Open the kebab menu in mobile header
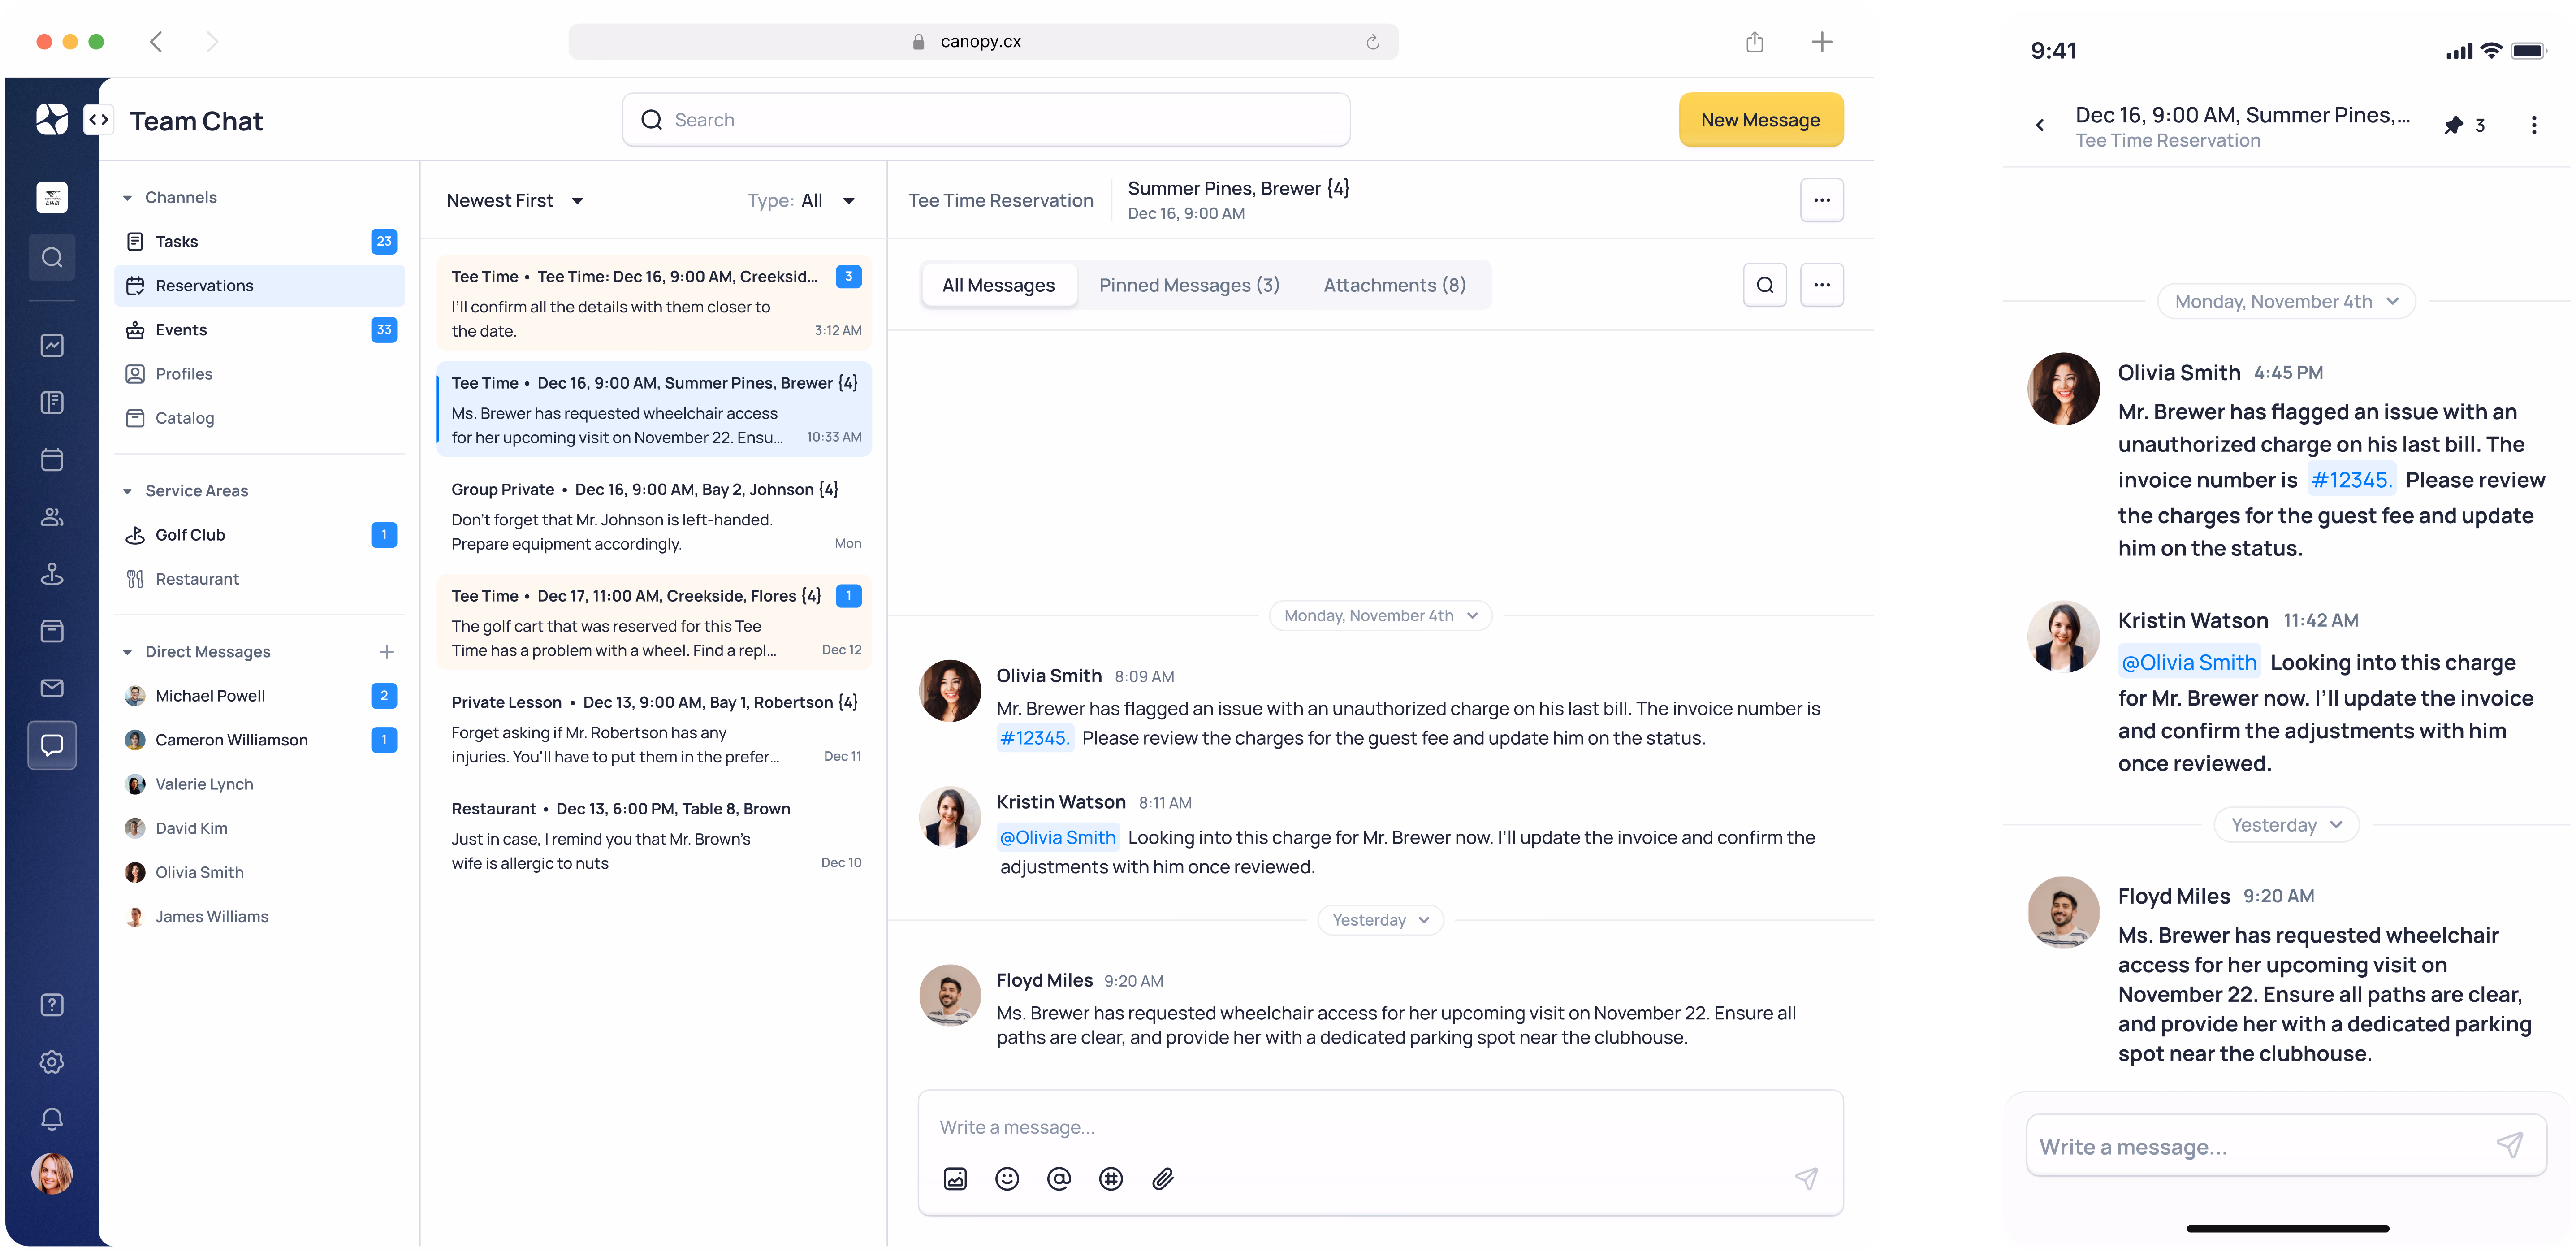Image resolution: width=2576 pixels, height=1252 pixels. (x=2533, y=125)
